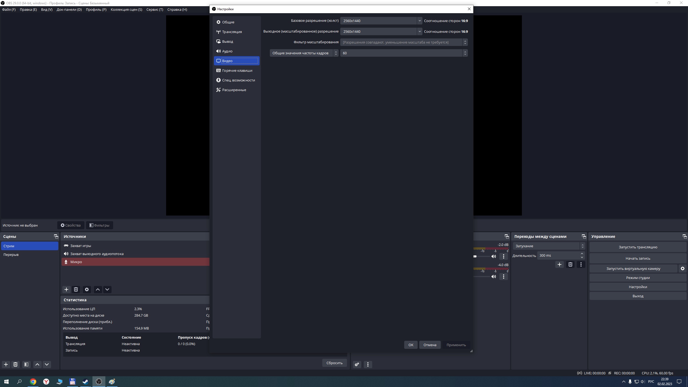Adjust top mixer volume slider handle
Image resolution: width=688 pixels, height=387 pixels.
pyautogui.click(x=475, y=256)
